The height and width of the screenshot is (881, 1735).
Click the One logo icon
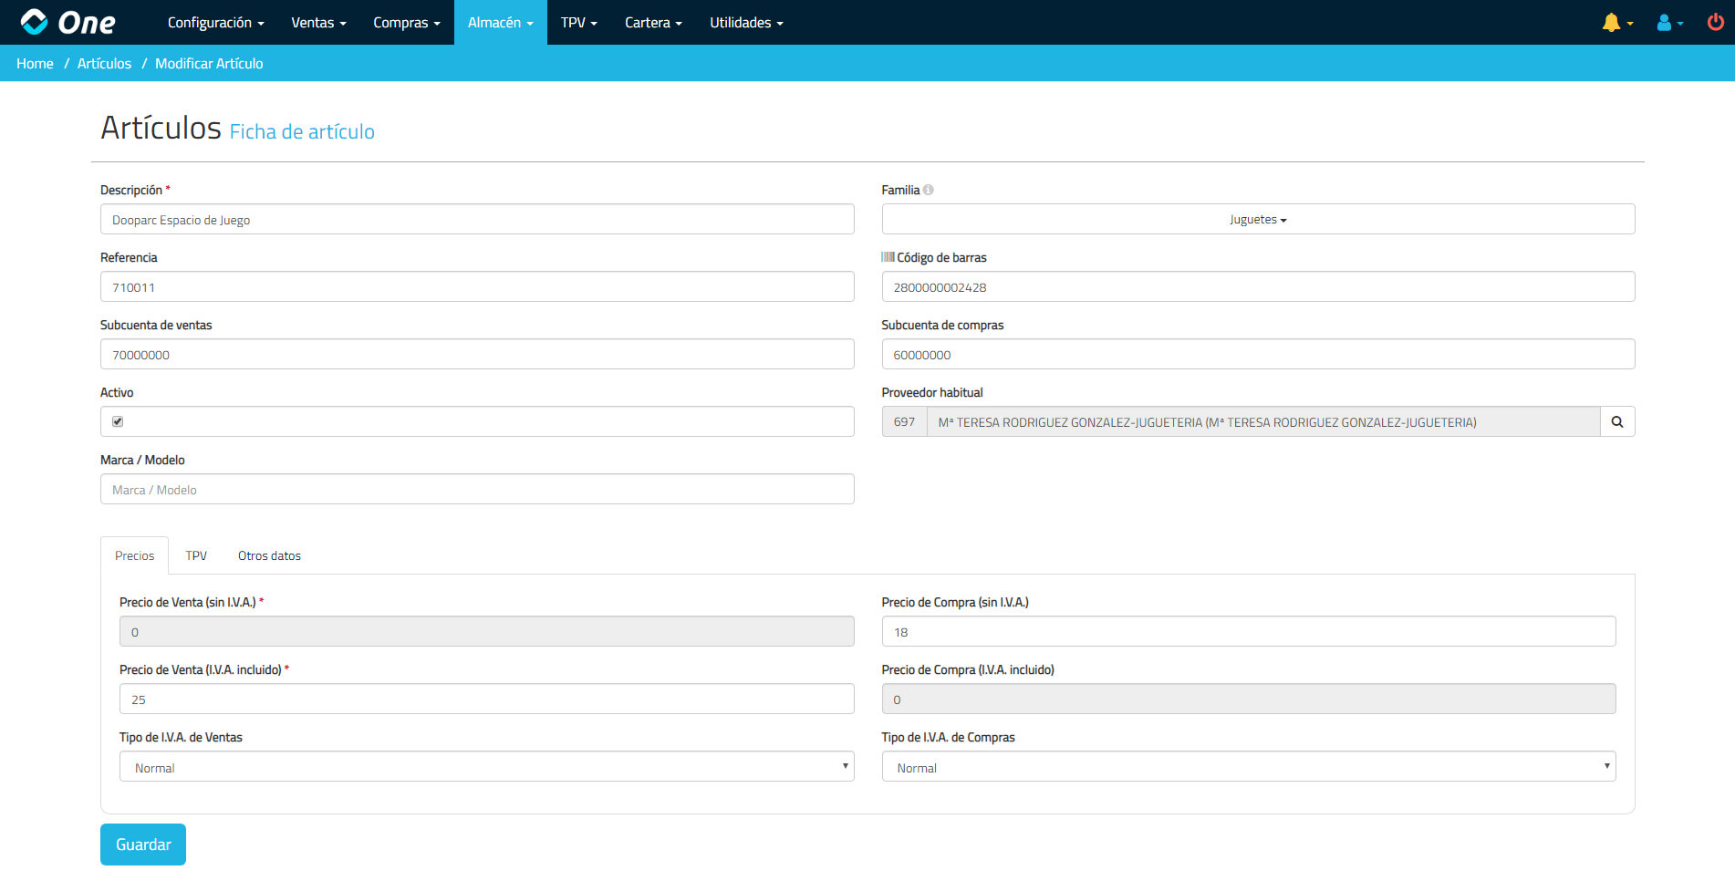point(34,22)
